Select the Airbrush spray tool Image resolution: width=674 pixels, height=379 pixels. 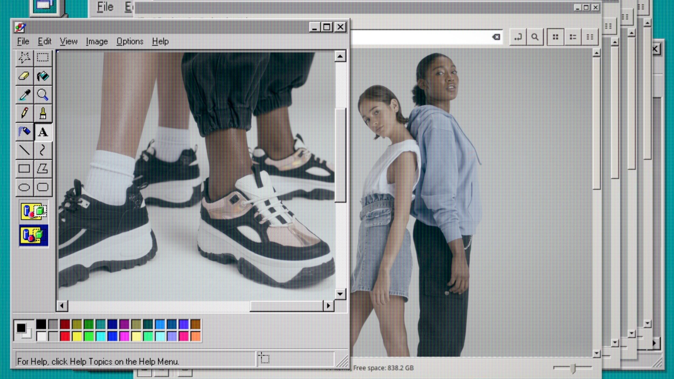click(x=25, y=132)
